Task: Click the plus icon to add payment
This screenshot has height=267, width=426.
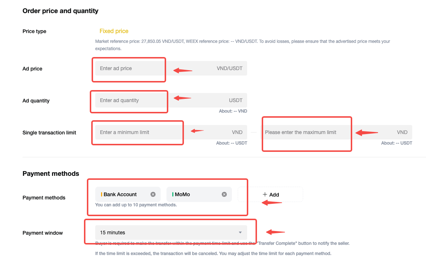Action: 265,195
